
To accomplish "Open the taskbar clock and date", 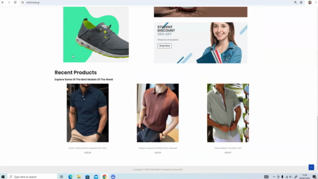I will pyautogui.click(x=305, y=177).
